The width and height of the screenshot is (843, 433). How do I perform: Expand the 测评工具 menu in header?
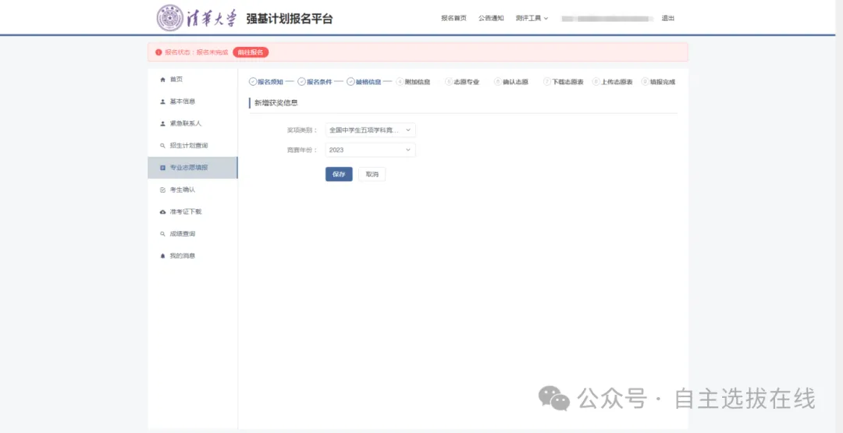pos(532,18)
